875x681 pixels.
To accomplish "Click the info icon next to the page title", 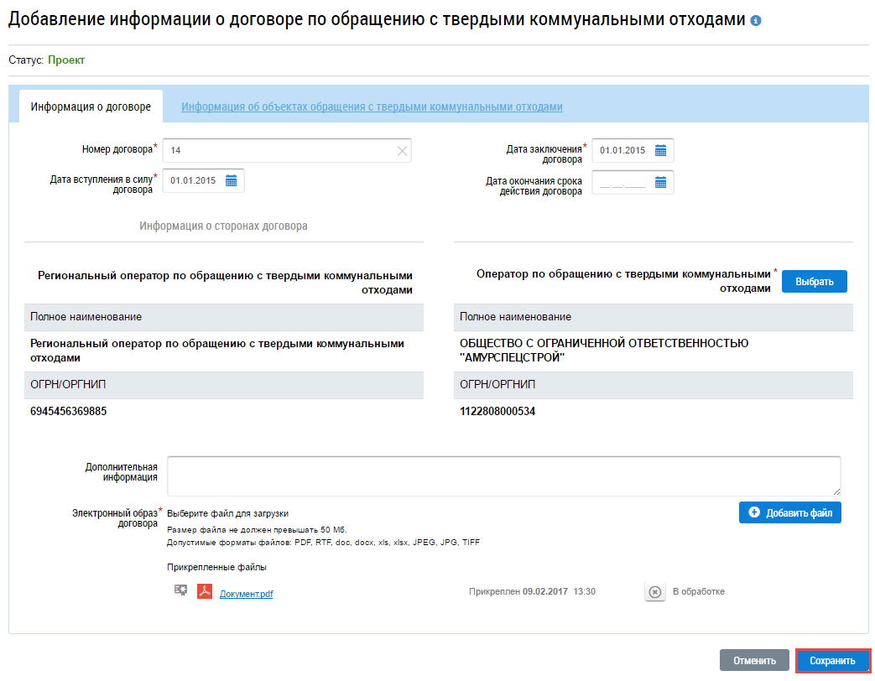I will (x=756, y=21).
